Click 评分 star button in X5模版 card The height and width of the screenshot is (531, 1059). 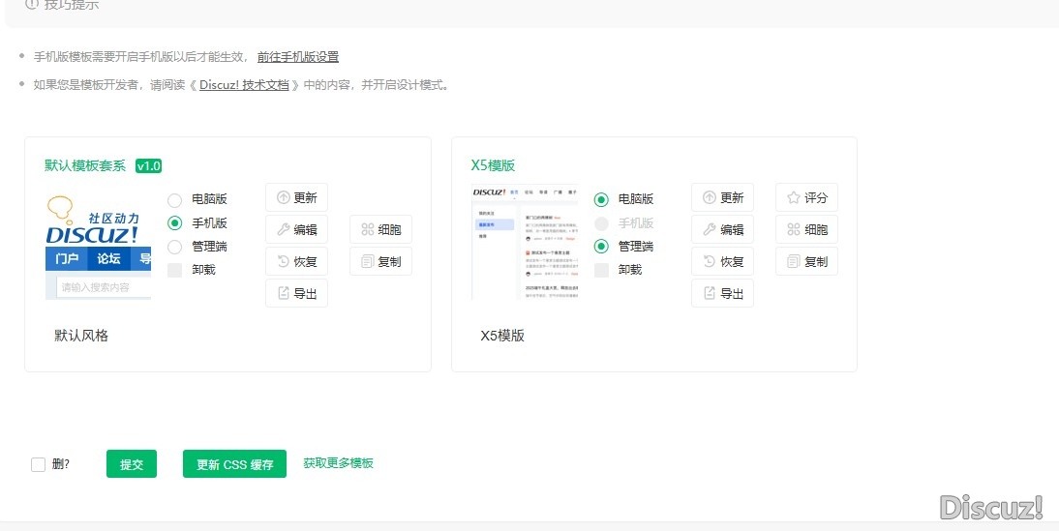pos(807,197)
